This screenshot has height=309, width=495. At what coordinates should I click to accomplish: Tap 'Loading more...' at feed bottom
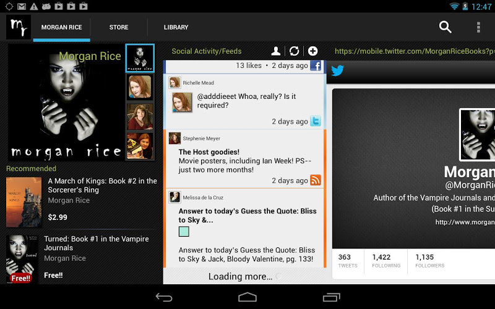click(x=240, y=276)
